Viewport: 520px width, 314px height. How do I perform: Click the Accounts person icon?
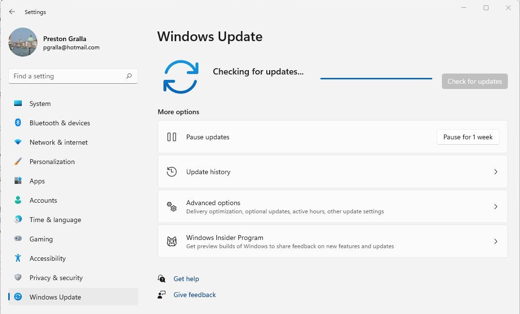[18, 200]
